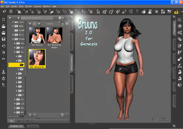Go to previous content page

(30, 24)
